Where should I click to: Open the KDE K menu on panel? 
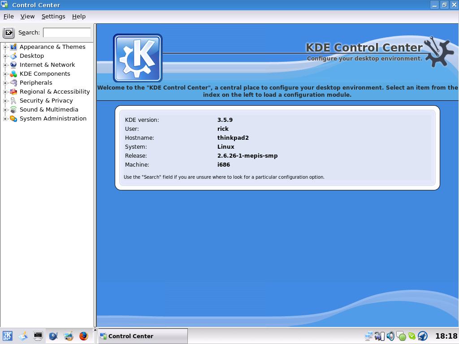coord(7,336)
